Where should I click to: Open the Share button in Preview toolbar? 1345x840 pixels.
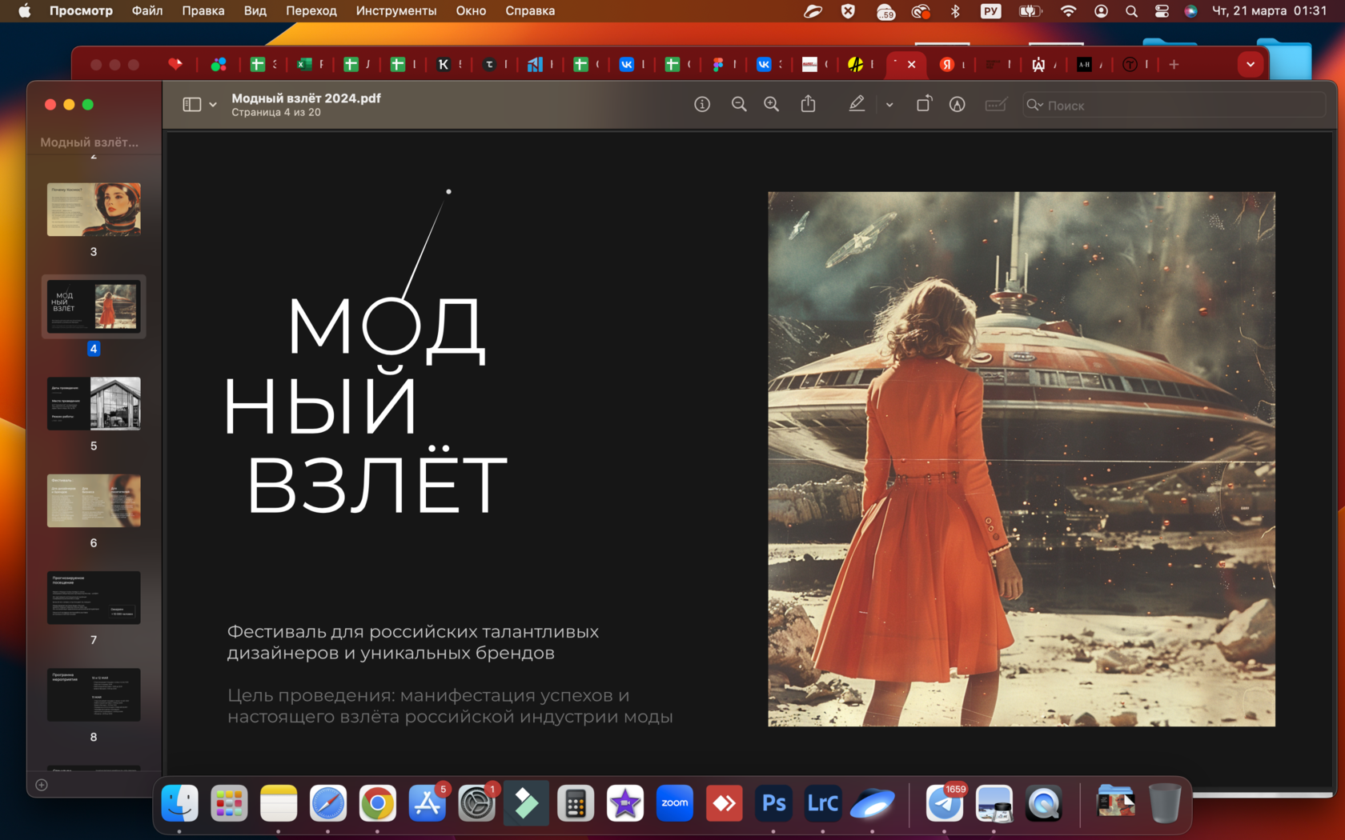809,104
